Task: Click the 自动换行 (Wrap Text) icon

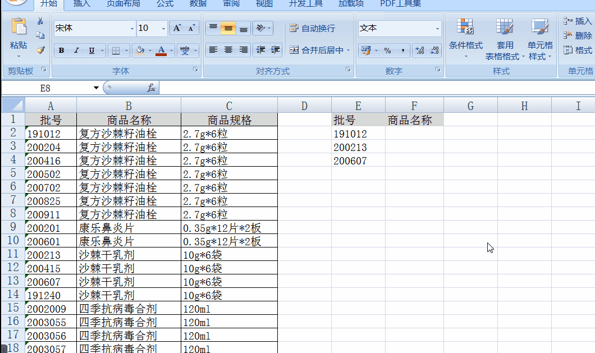Action: tap(308, 27)
